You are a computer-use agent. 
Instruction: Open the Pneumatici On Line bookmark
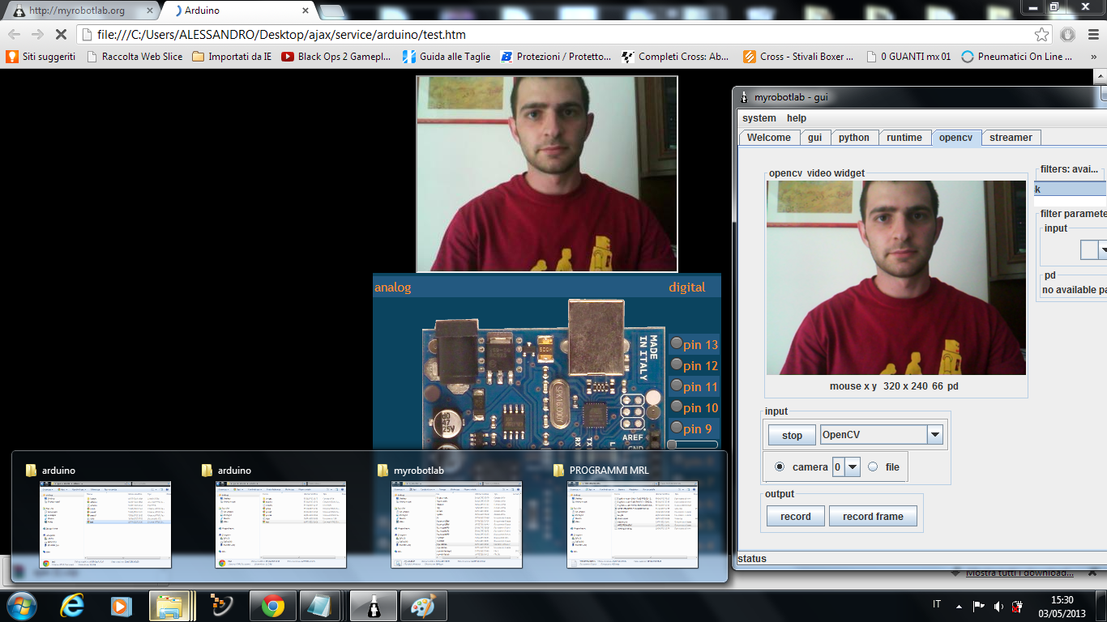(1017, 57)
